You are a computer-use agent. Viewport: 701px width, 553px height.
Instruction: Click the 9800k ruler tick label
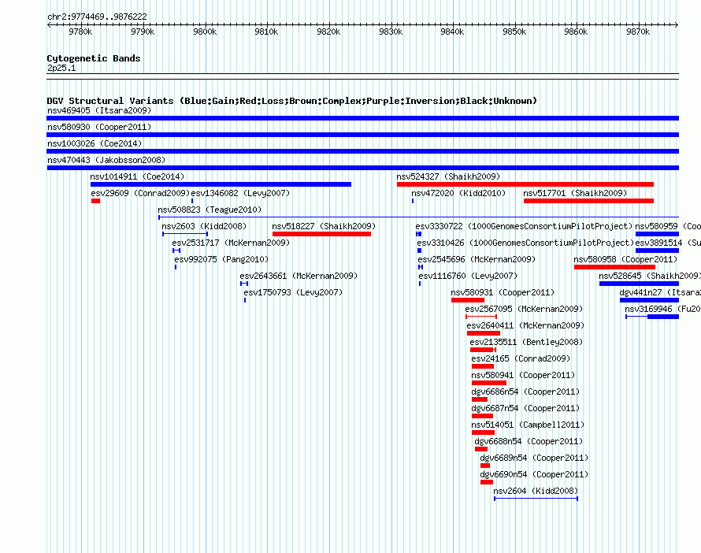205,32
